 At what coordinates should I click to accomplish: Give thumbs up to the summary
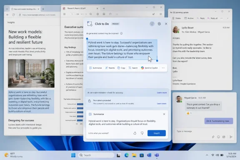(x=135, y=133)
